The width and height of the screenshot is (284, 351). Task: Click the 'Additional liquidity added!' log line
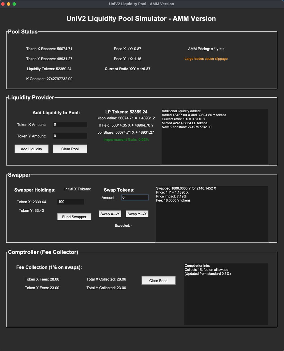(181, 111)
